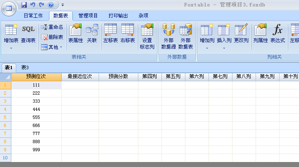Open 外部数据表 external data table
The width and height of the screenshot is (299, 167).
coord(185,36)
